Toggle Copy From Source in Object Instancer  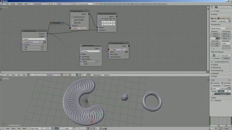72,17
